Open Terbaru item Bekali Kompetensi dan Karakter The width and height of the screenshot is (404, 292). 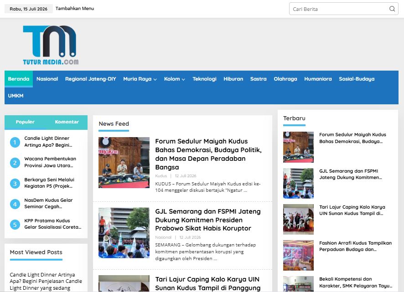click(356, 282)
